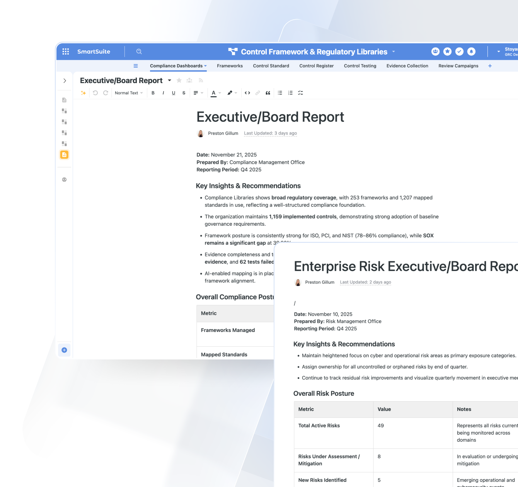Select Risks Under Assessment / Mitigation cell
This screenshot has height=487, width=518.
click(334, 460)
